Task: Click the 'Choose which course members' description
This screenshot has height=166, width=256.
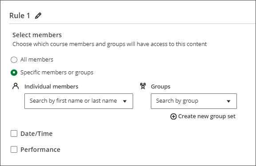Action: [110, 44]
